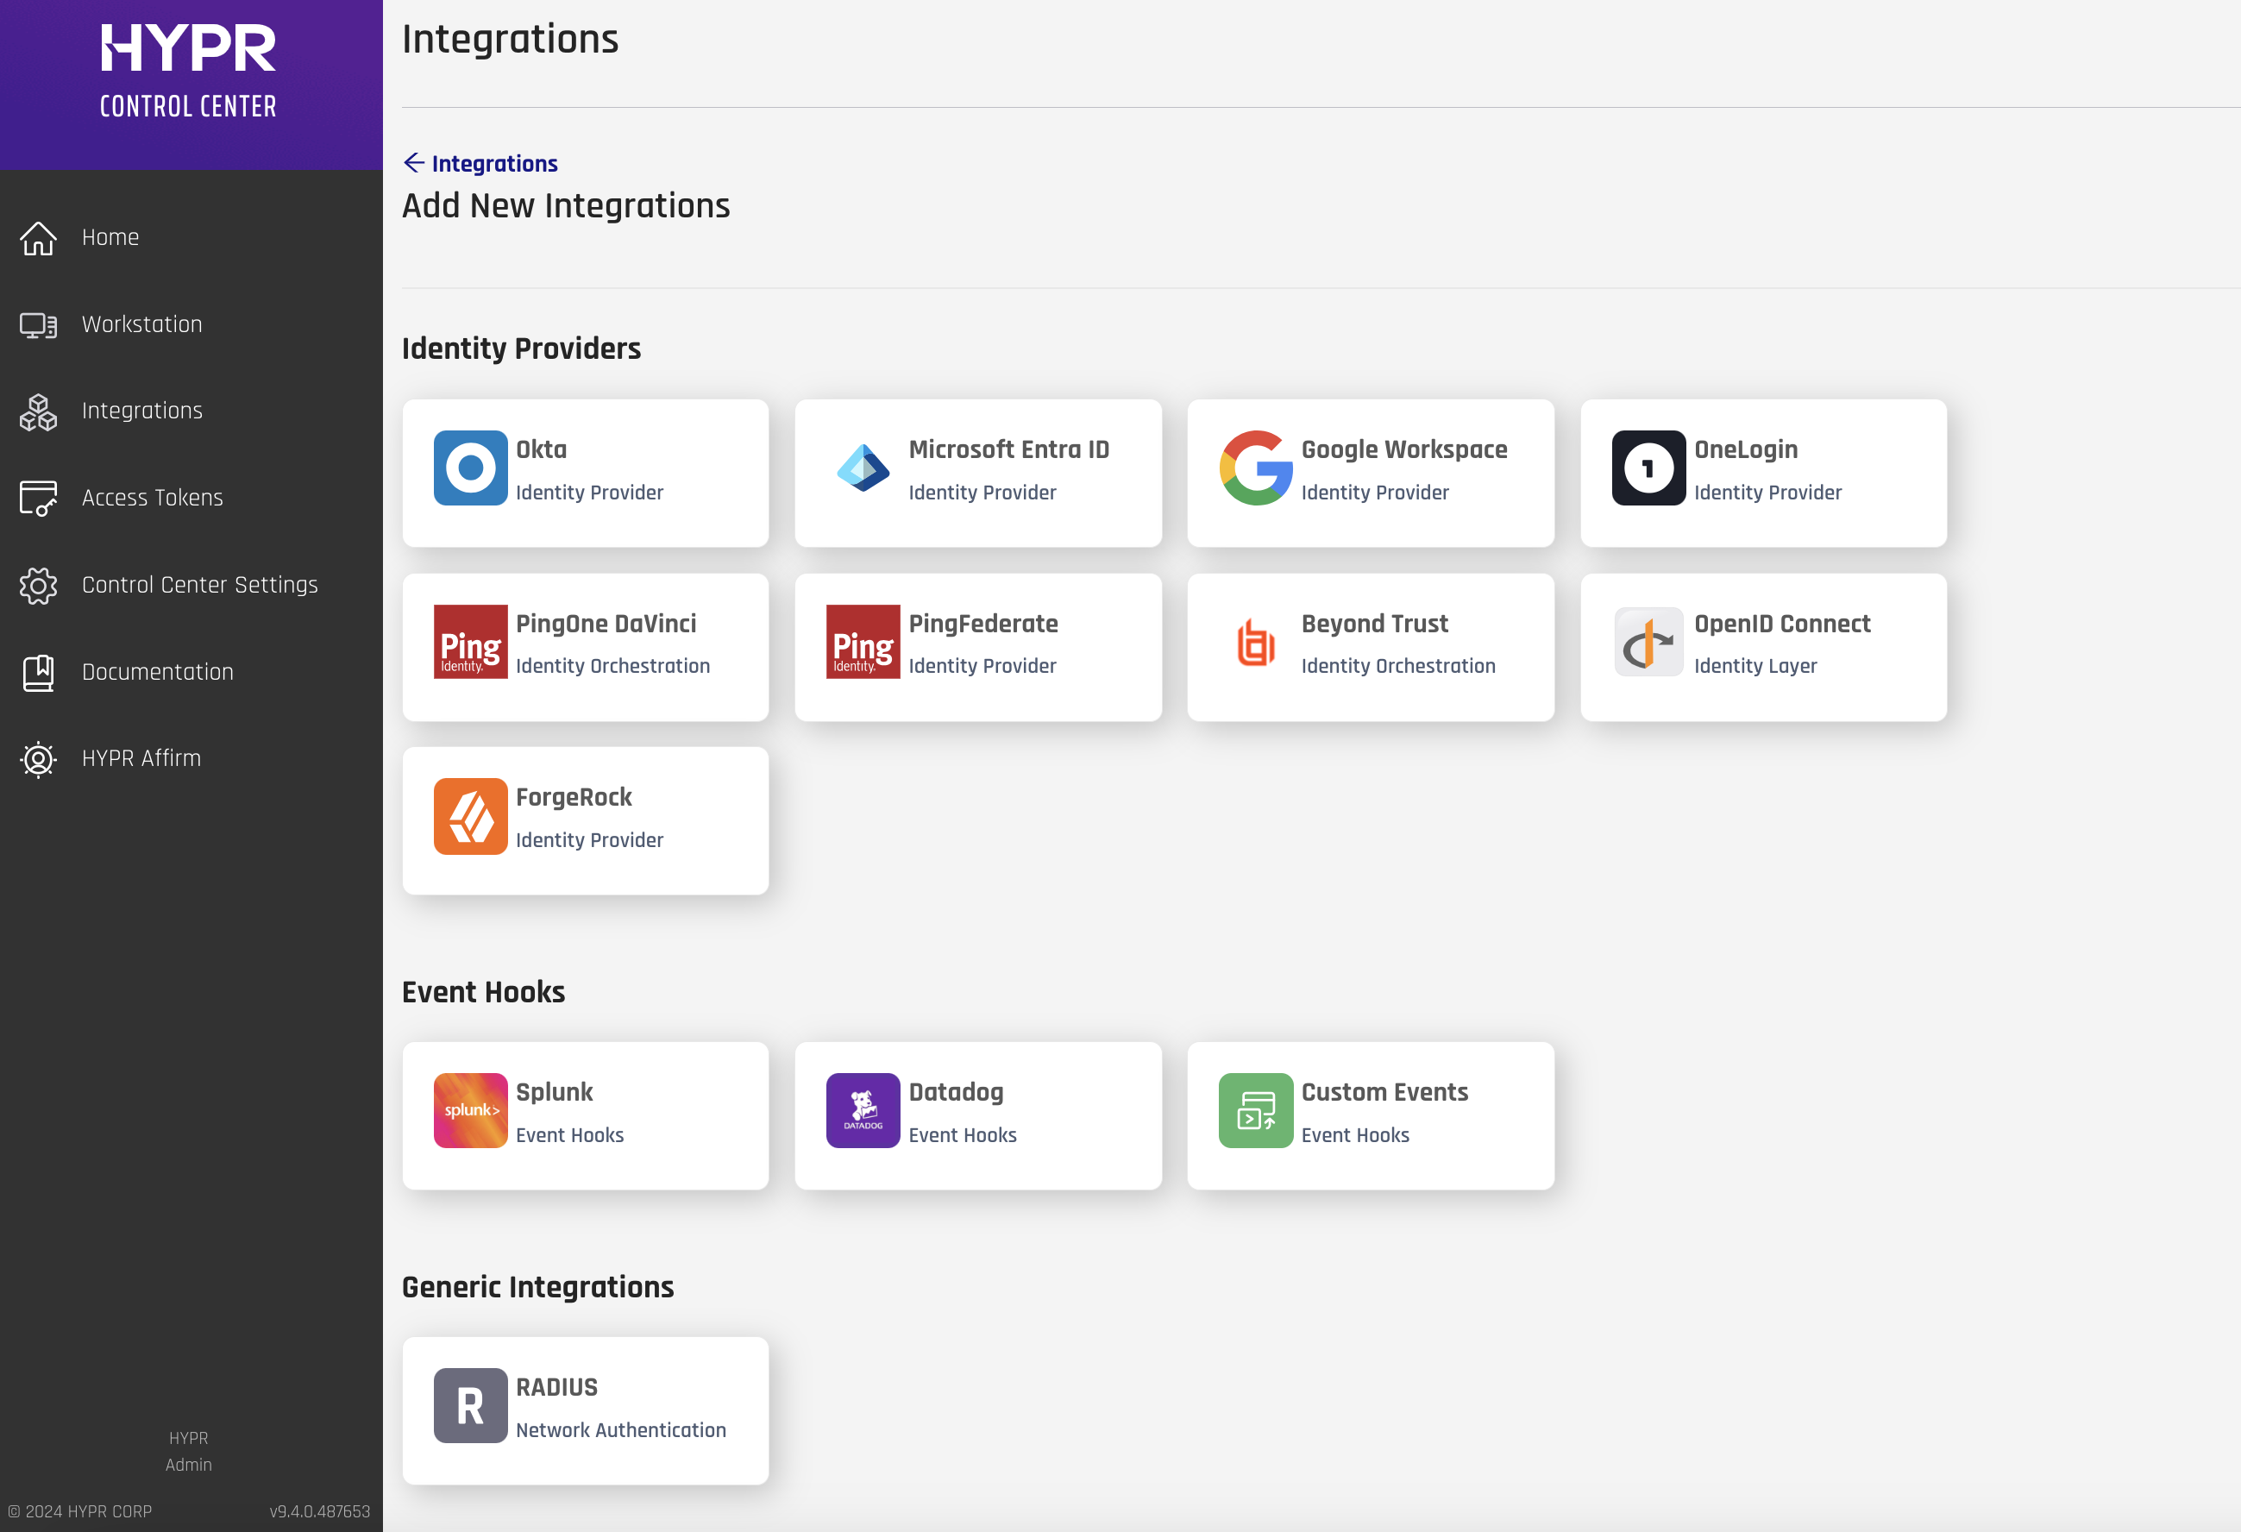Click the OneLogin logo icon
The image size is (2241, 1532).
pos(1648,468)
